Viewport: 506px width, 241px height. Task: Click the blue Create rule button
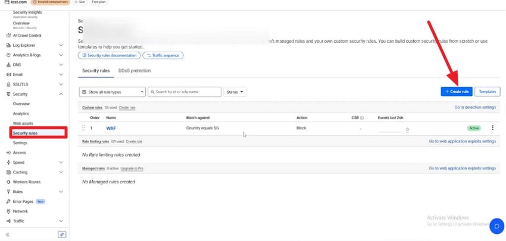(457, 91)
